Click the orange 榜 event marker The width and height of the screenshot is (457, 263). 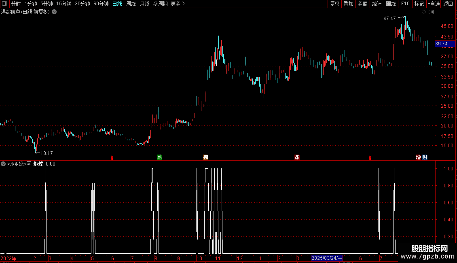pyautogui.click(x=205, y=157)
